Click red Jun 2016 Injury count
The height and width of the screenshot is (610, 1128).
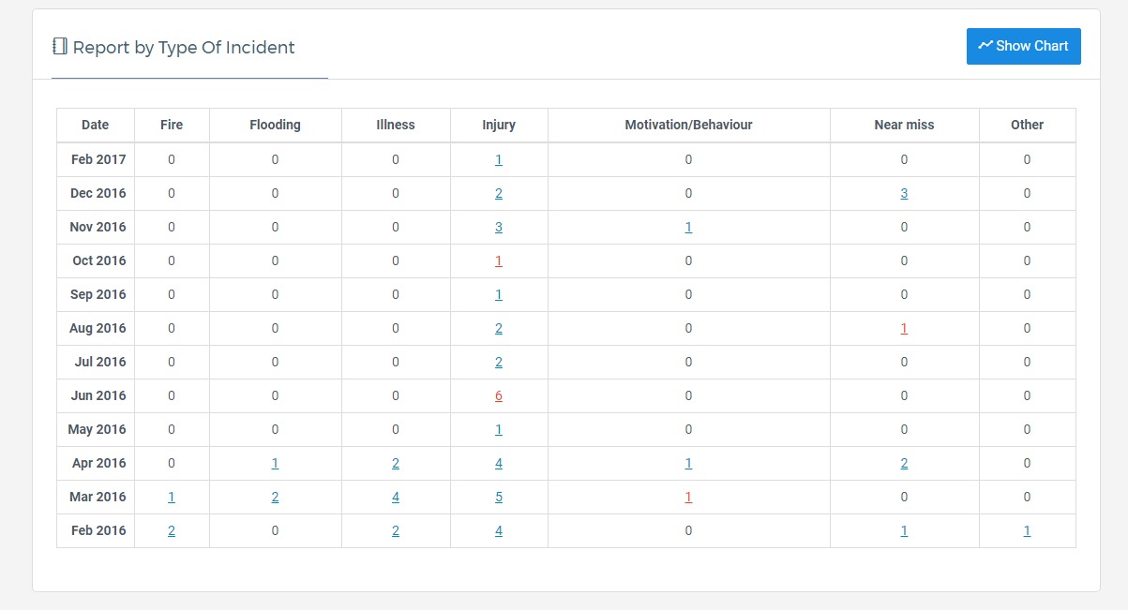[x=499, y=395]
